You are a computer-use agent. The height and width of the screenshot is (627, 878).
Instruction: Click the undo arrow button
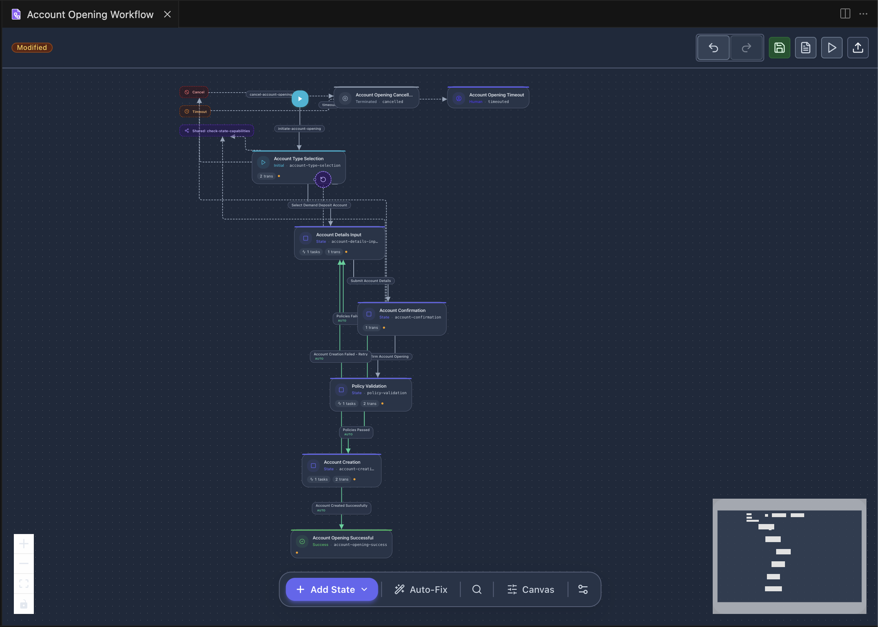[713, 48]
